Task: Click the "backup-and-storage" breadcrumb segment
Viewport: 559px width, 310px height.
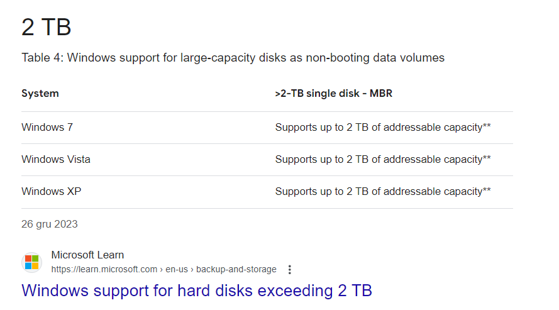Action: click(x=236, y=269)
